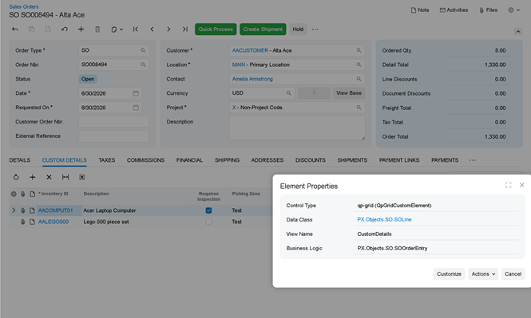Go to the previous record
Screen dimensions: 531x318
coord(152,29)
